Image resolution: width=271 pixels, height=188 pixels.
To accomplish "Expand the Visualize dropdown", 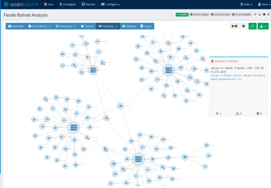I will [x=108, y=26].
